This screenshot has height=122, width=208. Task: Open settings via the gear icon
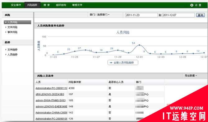click(192, 5)
